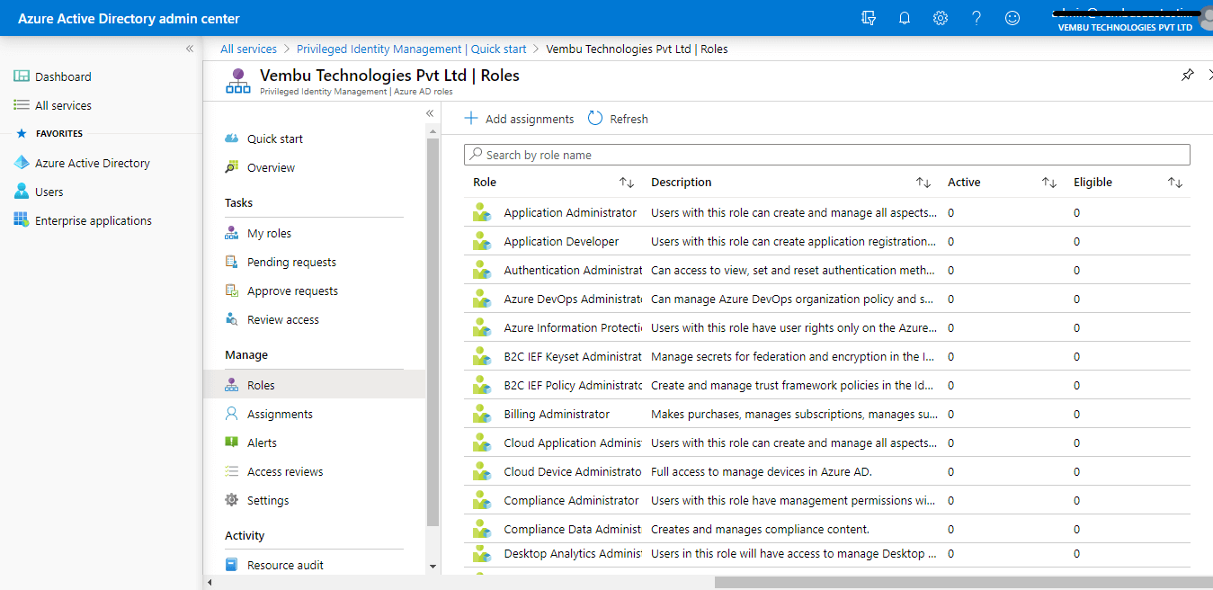This screenshot has width=1213, height=590.
Task: Click Add assignments button
Action: [x=519, y=119]
